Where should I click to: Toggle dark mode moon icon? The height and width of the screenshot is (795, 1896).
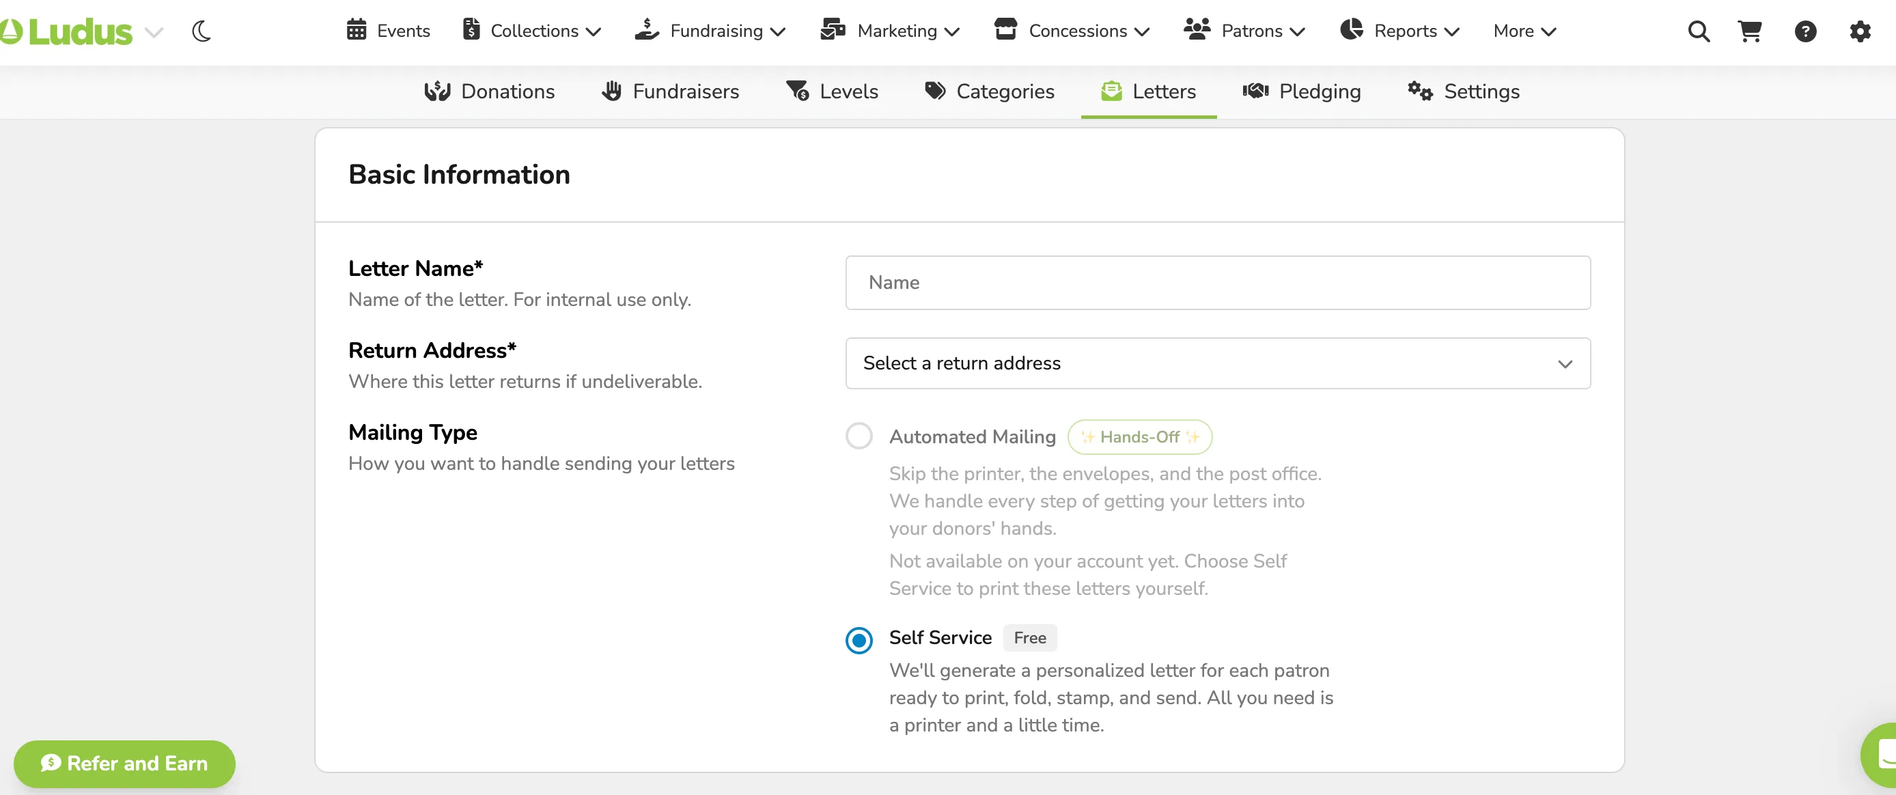(x=201, y=31)
